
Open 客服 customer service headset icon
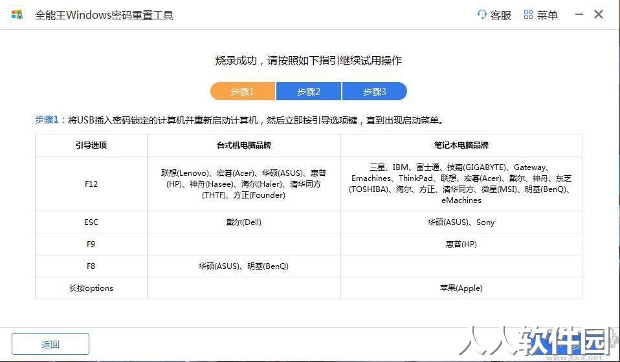[x=482, y=15]
